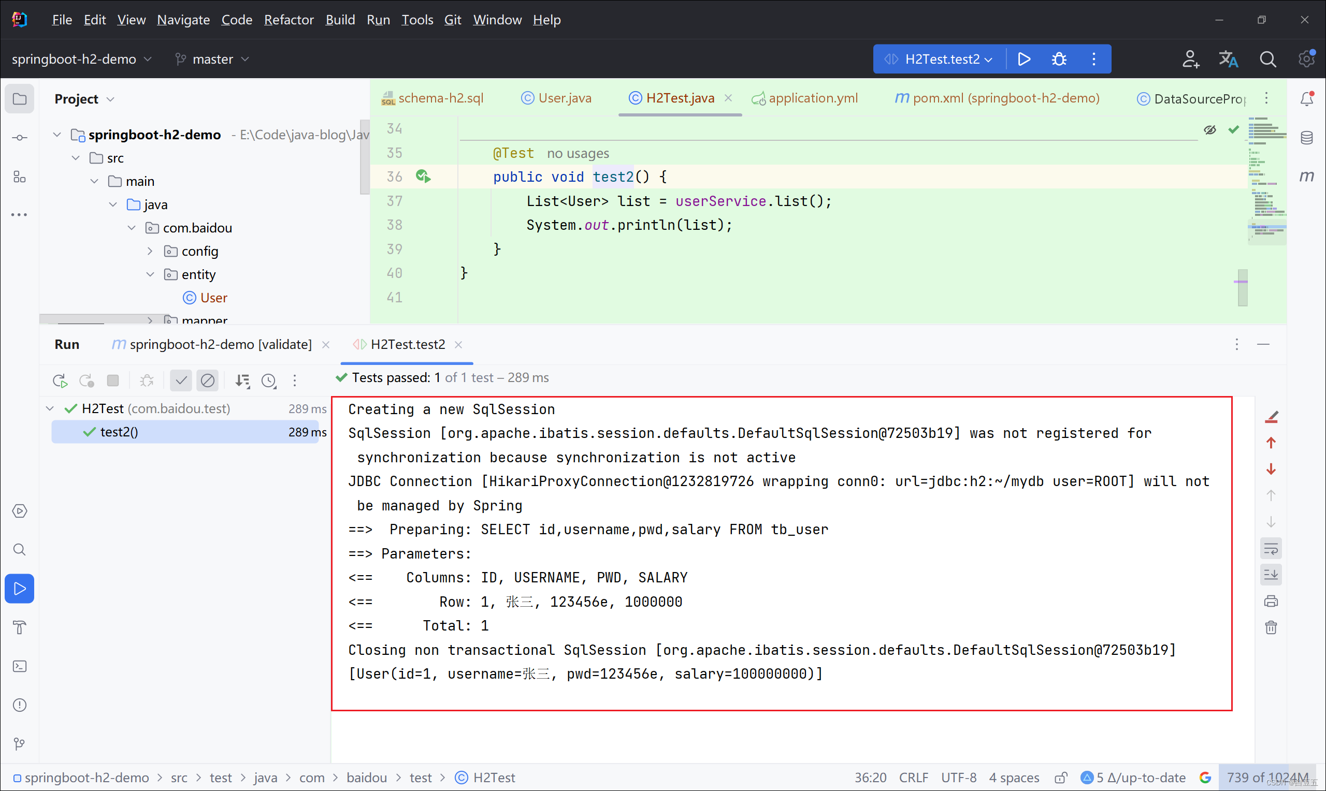Open the Run tool window button
The width and height of the screenshot is (1326, 791).
point(19,589)
